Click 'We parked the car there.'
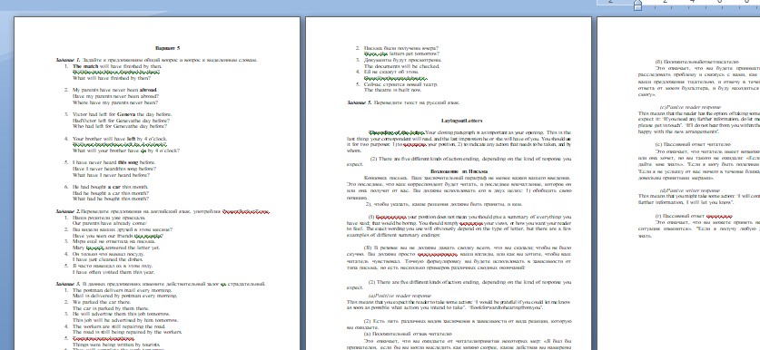 click(x=102, y=302)
